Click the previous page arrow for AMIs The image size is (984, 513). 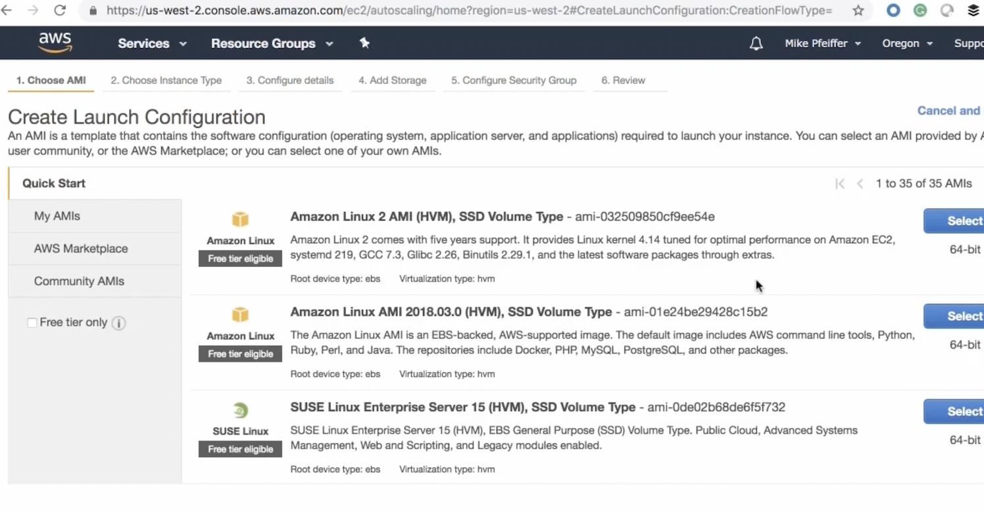pos(860,183)
